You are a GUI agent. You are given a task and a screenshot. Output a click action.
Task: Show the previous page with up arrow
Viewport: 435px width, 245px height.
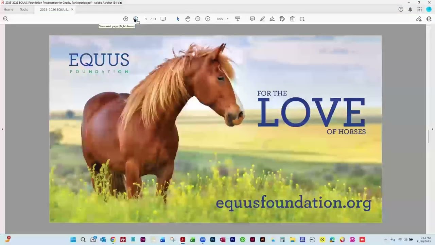(126, 19)
